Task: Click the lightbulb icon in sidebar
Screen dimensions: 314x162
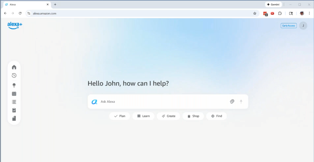Action: [x=14, y=85]
